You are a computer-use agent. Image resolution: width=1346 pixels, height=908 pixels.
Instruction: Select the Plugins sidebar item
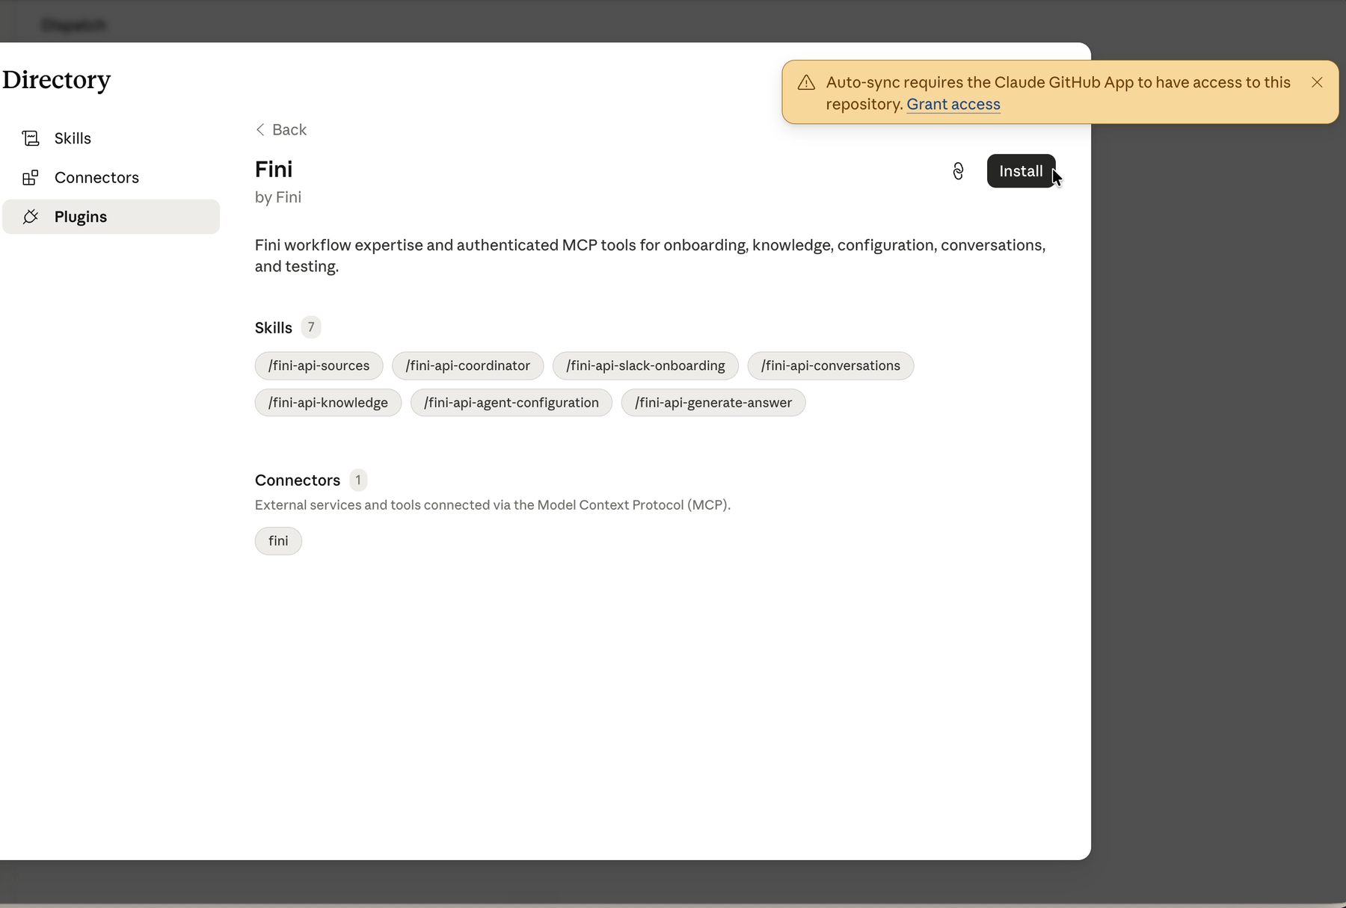click(x=111, y=217)
